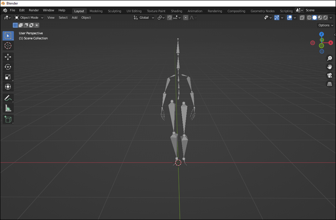Activate the Rotate tool
336x220 pixels.
(8, 67)
